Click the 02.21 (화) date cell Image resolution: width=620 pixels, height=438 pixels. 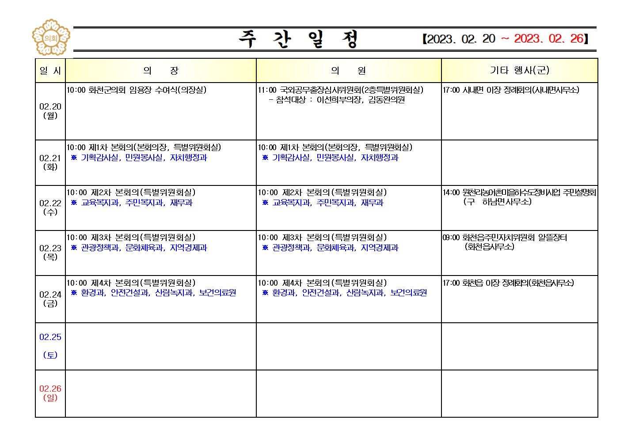pyautogui.click(x=50, y=162)
